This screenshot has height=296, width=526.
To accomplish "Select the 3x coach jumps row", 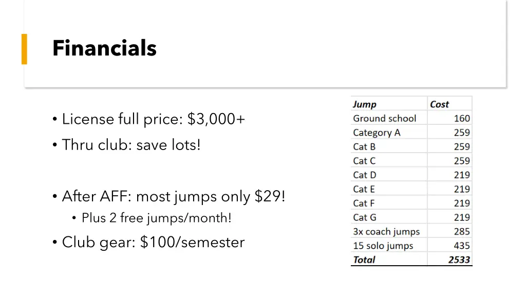I will click(x=411, y=231).
